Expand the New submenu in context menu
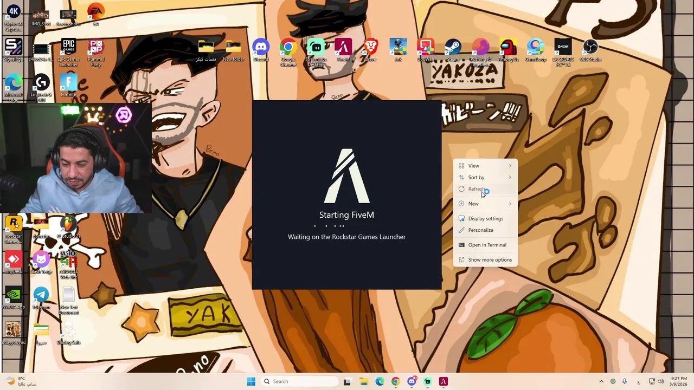This screenshot has height=390, width=694. click(485, 204)
